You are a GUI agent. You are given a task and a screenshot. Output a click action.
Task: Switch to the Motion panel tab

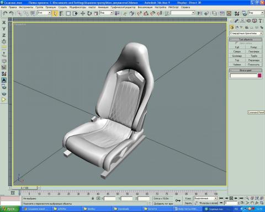pos(248,21)
